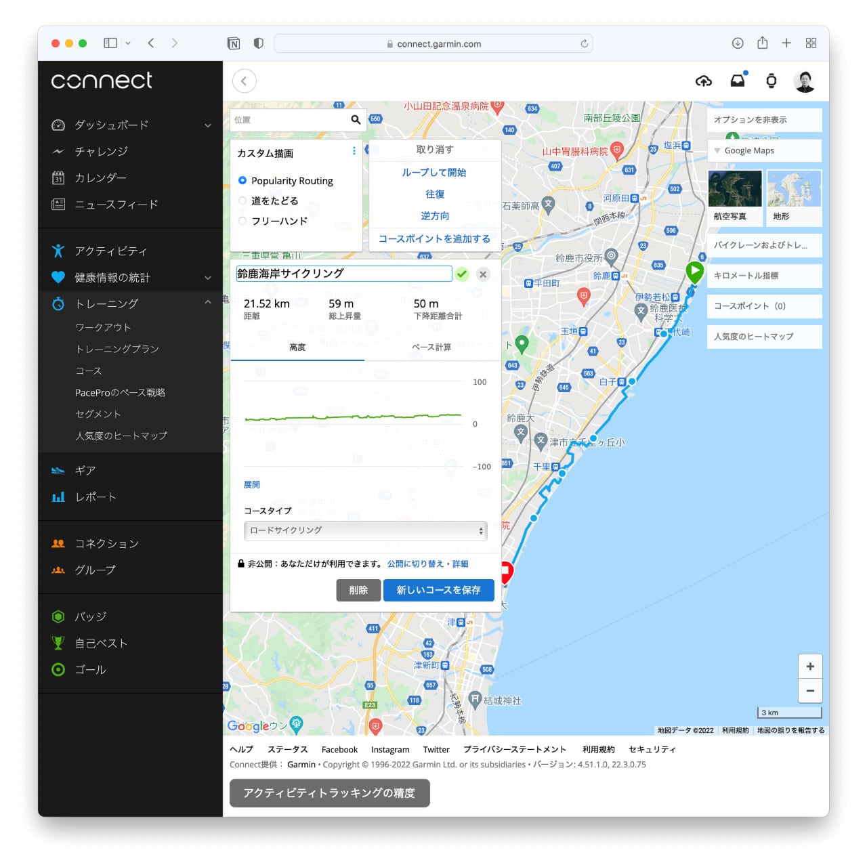Expand the ダッシュボード sidebar section

coord(207,125)
